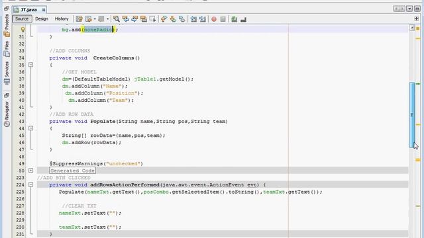Click the lightbulb hint icon in gutter
This screenshot has width=424, height=238.
coord(23,29)
